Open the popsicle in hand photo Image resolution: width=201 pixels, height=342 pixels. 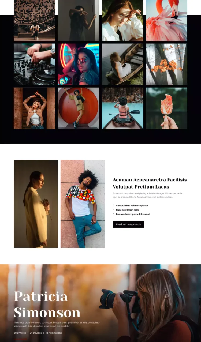[x=167, y=108]
